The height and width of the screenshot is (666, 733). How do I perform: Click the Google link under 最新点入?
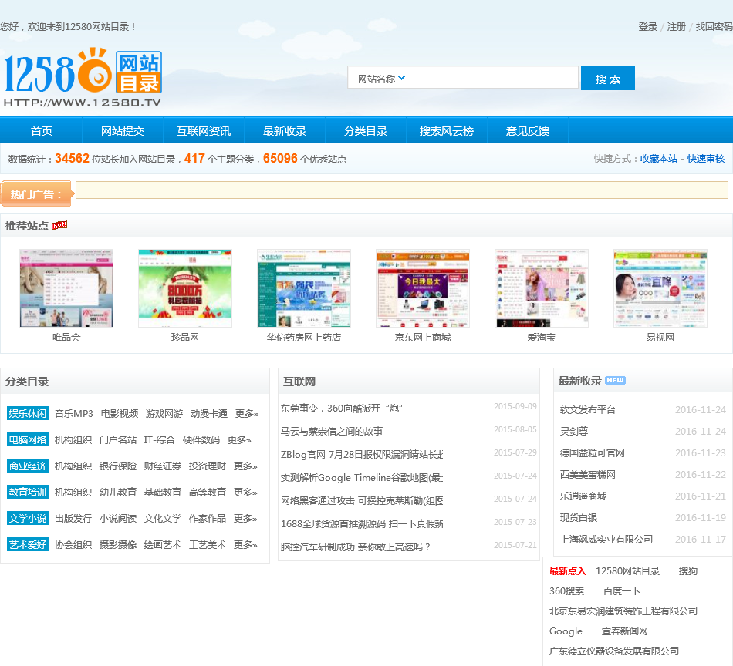pos(566,631)
